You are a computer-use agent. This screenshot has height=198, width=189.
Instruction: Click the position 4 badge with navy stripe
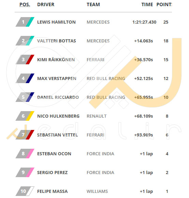click(25, 78)
